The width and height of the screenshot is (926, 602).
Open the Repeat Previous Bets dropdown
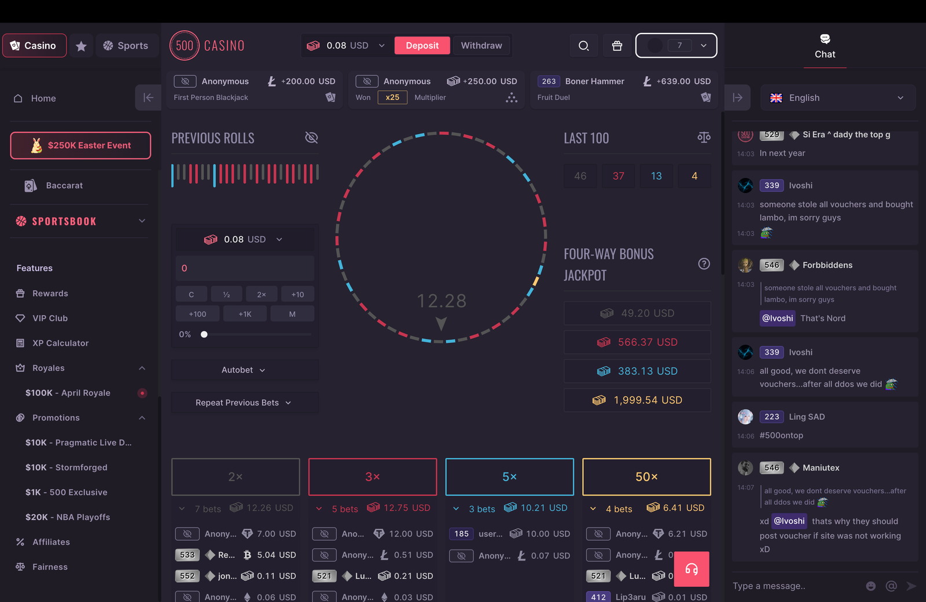(x=245, y=402)
